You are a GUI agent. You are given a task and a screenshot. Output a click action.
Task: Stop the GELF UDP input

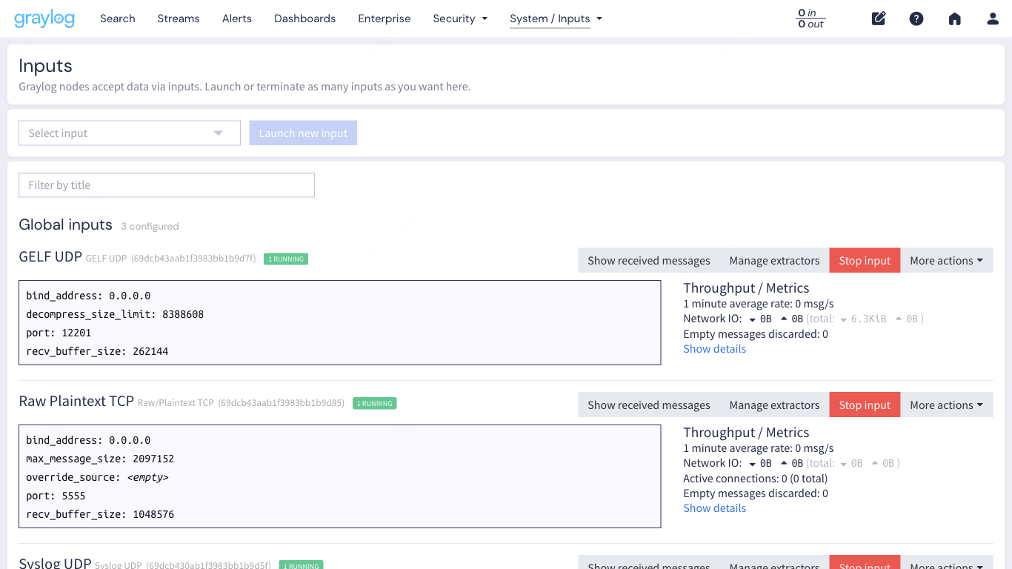pyautogui.click(x=865, y=260)
